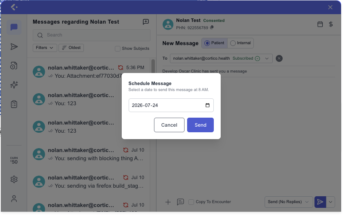Click sync icon on blocking thing message

coord(126,150)
